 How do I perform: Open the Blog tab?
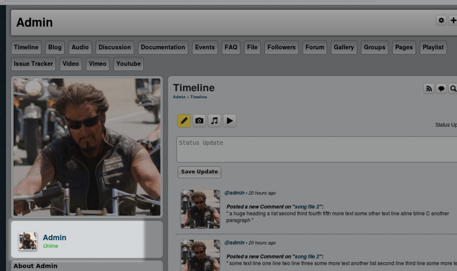[x=55, y=47]
